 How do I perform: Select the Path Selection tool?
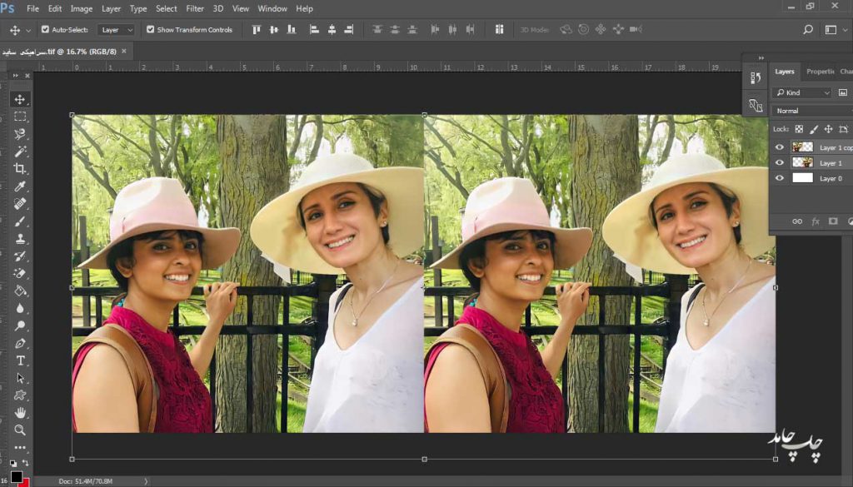click(20, 378)
